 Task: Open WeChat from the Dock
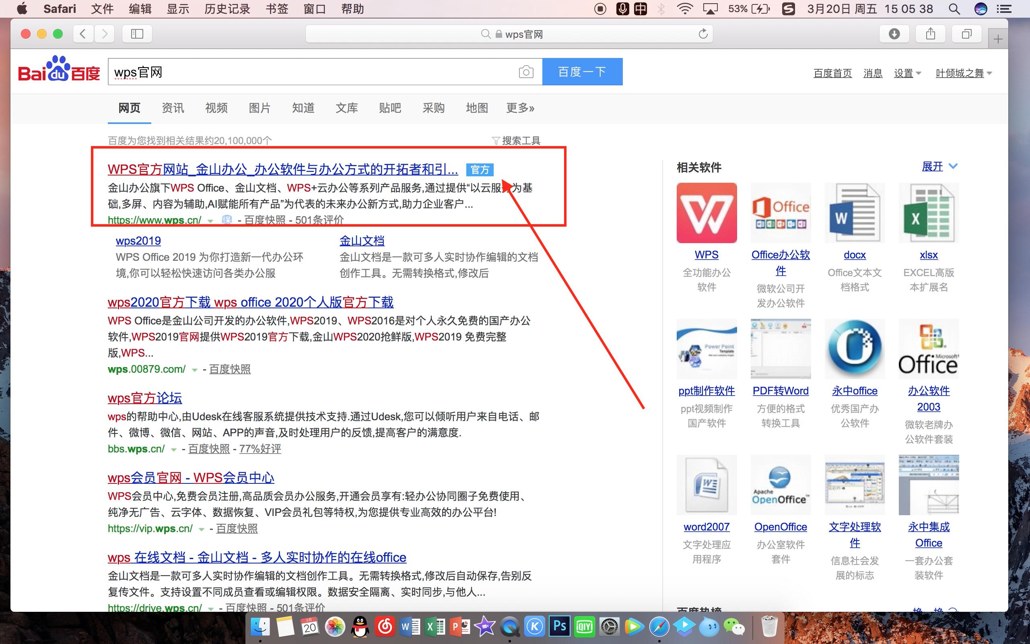(x=735, y=626)
